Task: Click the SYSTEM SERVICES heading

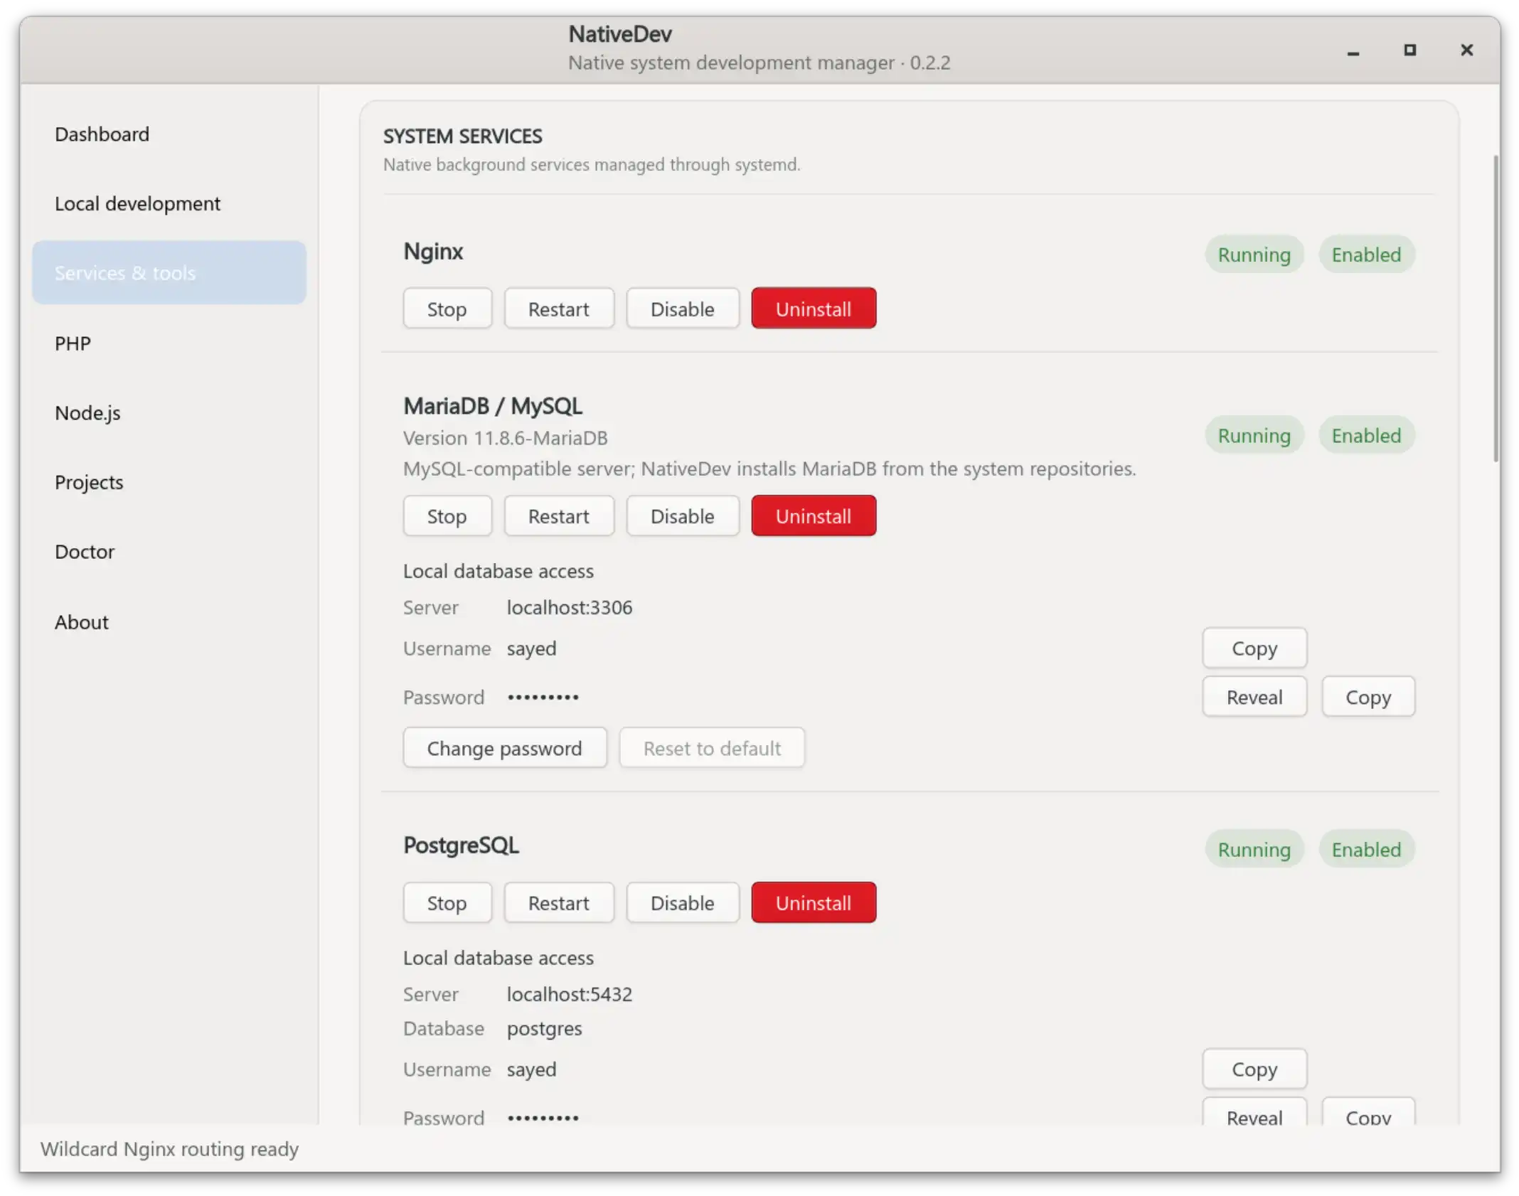Action: [462, 136]
